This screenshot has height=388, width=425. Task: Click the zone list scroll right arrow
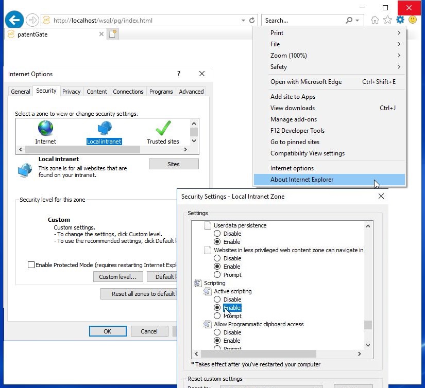click(x=185, y=149)
